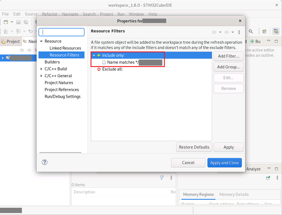Click the Open Perspective toolbar icon
Viewport: 282px width, 215px height.
click(264, 31)
